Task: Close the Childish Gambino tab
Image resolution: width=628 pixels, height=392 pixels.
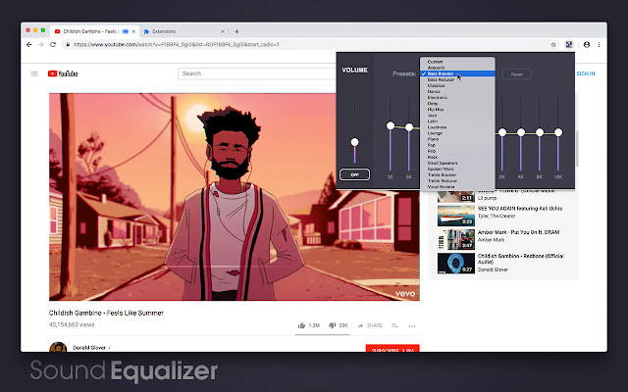Action: point(133,31)
